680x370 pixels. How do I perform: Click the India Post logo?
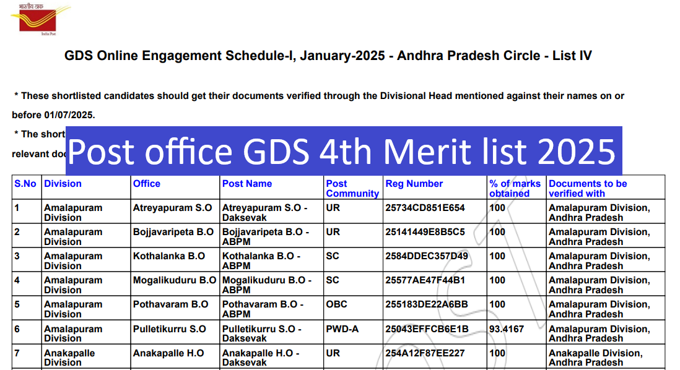click(x=40, y=20)
